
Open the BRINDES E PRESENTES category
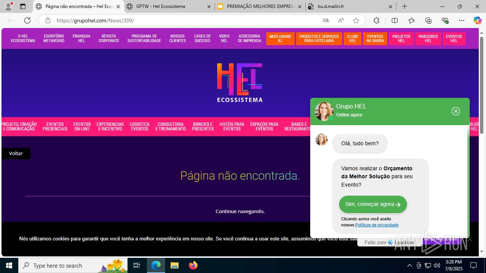tap(203, 127)
